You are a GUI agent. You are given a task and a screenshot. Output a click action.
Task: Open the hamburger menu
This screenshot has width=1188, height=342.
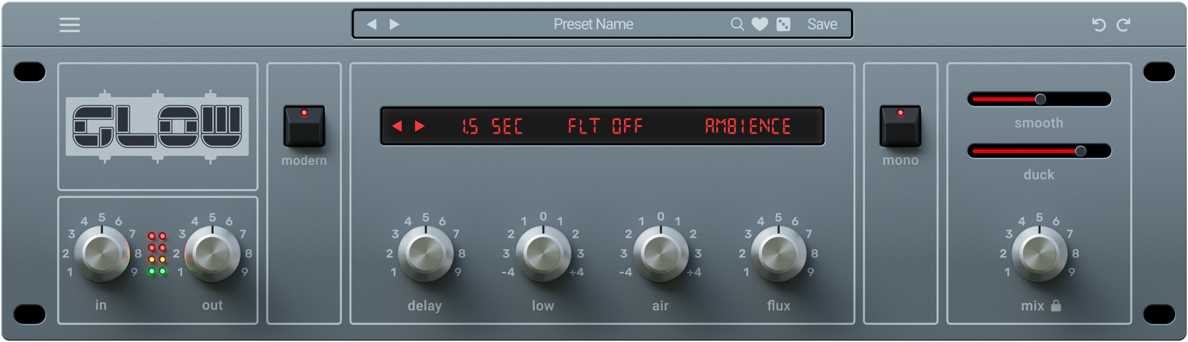click(70, 25)
